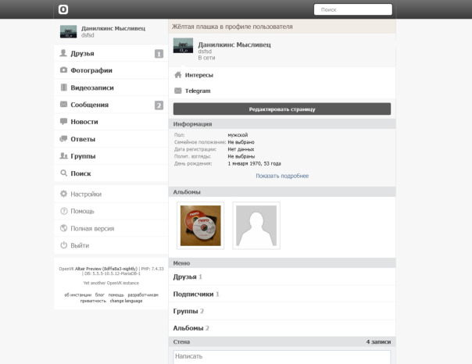Image resolution: width=472 pixels, height=364 pixels.
Task: Click the Videos film icon
Action: [x=63, y=87]
